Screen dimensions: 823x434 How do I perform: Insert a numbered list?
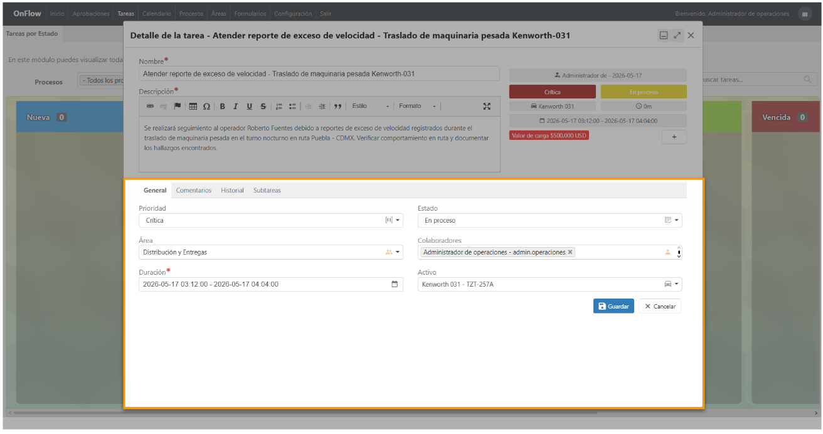tap(279, 106)
